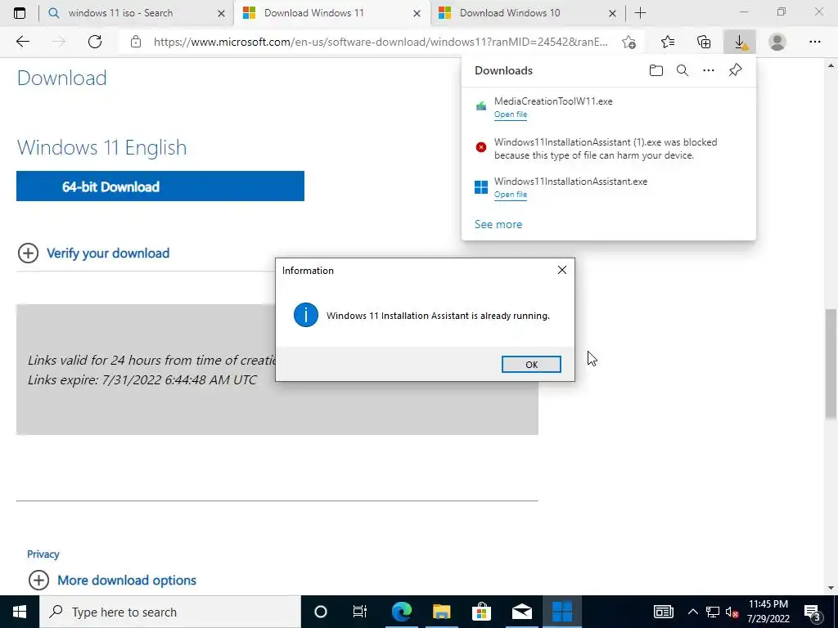Open Task View on taskbar
This screenshot has width=838, height=628.
[360, 612]
